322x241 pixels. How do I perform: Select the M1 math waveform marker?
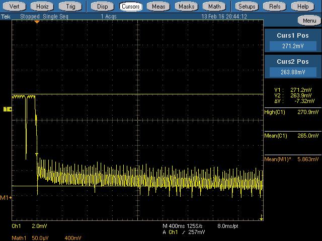(6, 198)
